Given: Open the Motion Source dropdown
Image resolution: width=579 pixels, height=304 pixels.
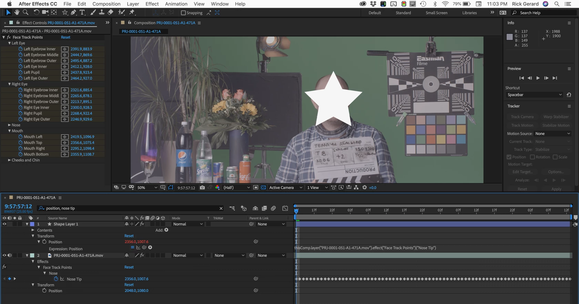Looking at the screenshot, I should [552, 134].
